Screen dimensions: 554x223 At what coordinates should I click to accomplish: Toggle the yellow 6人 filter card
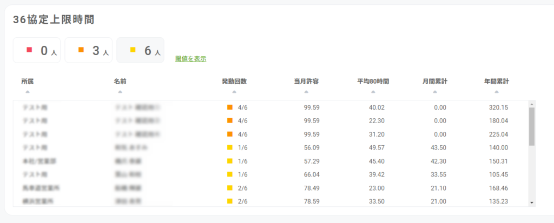[x=141, y=51]
